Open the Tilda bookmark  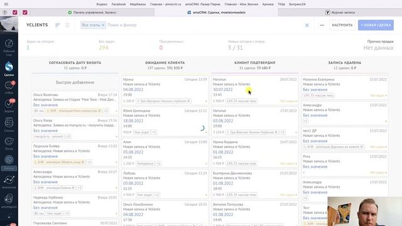(x=281, y=4)
